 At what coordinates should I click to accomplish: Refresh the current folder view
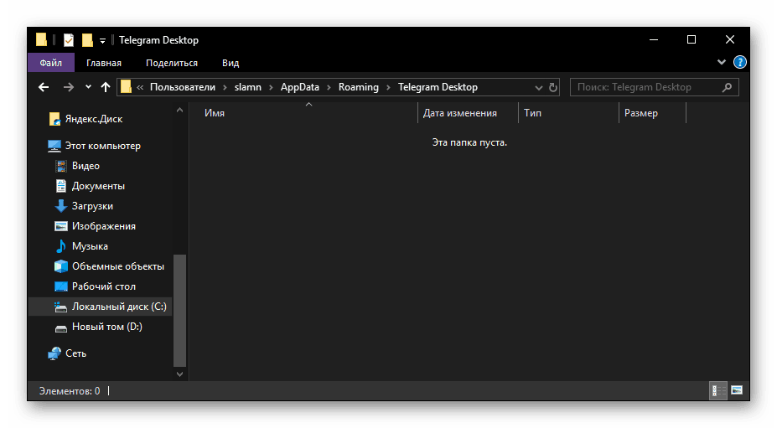(x=553, y=88)
